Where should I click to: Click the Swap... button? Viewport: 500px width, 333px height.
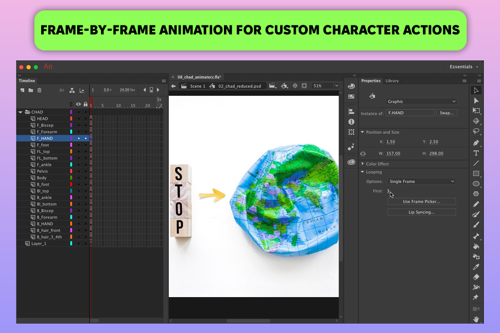coord(446,113)
